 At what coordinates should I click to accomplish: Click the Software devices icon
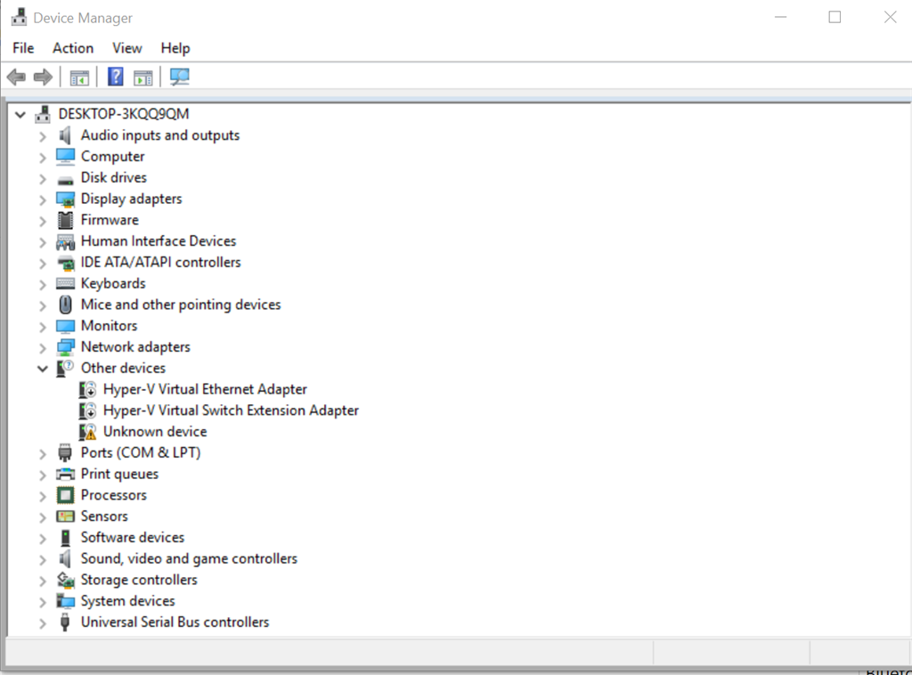65,538
